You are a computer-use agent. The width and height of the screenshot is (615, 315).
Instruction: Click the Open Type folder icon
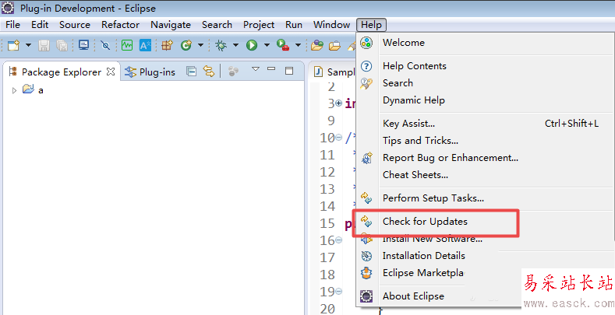coord(317,45)
